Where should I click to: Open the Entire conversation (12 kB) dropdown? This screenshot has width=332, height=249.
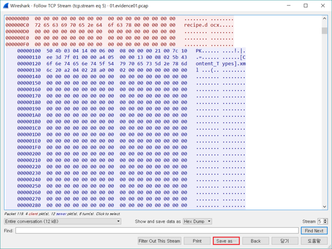point(62,221)
